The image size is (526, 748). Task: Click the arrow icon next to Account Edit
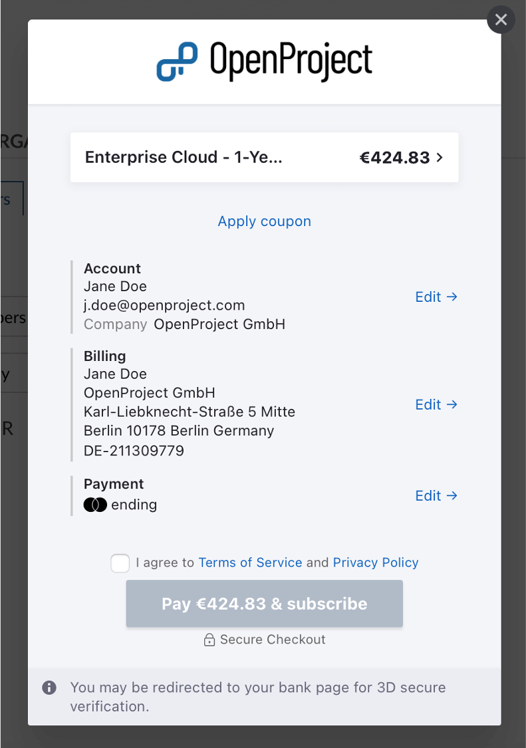(454, 297)
